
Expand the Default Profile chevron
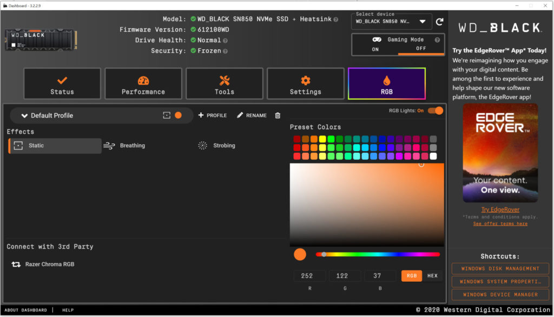(24, 115)
